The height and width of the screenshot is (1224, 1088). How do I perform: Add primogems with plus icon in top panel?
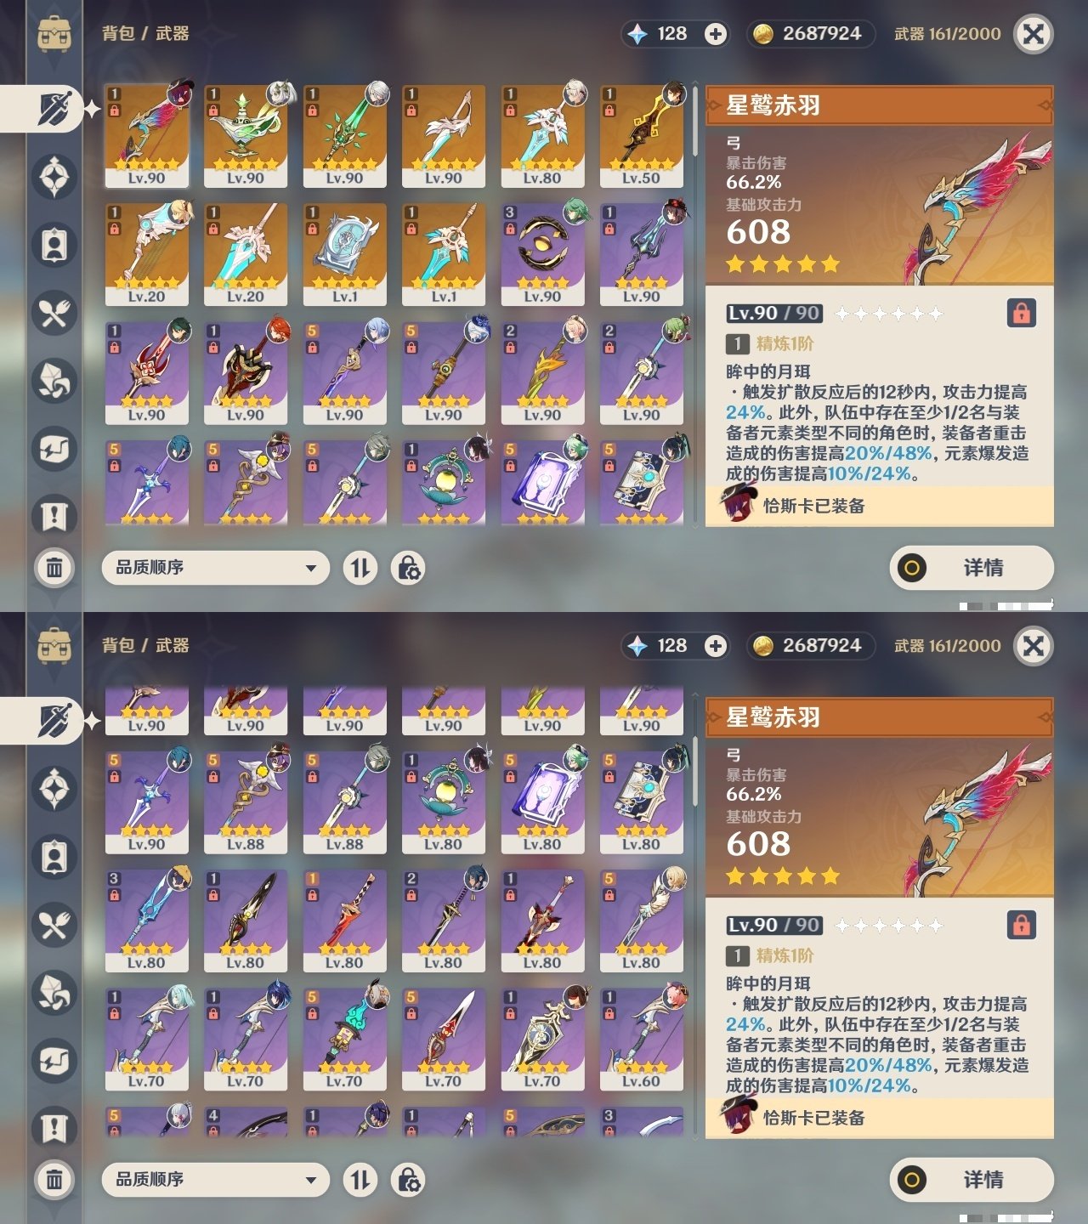716,34
